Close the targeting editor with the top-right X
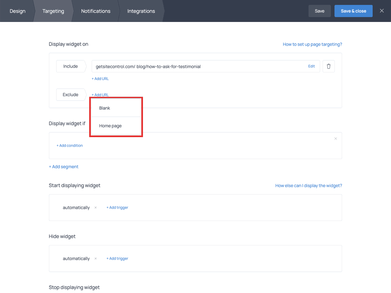Screen dimensions: 391x293 [382, 11]
